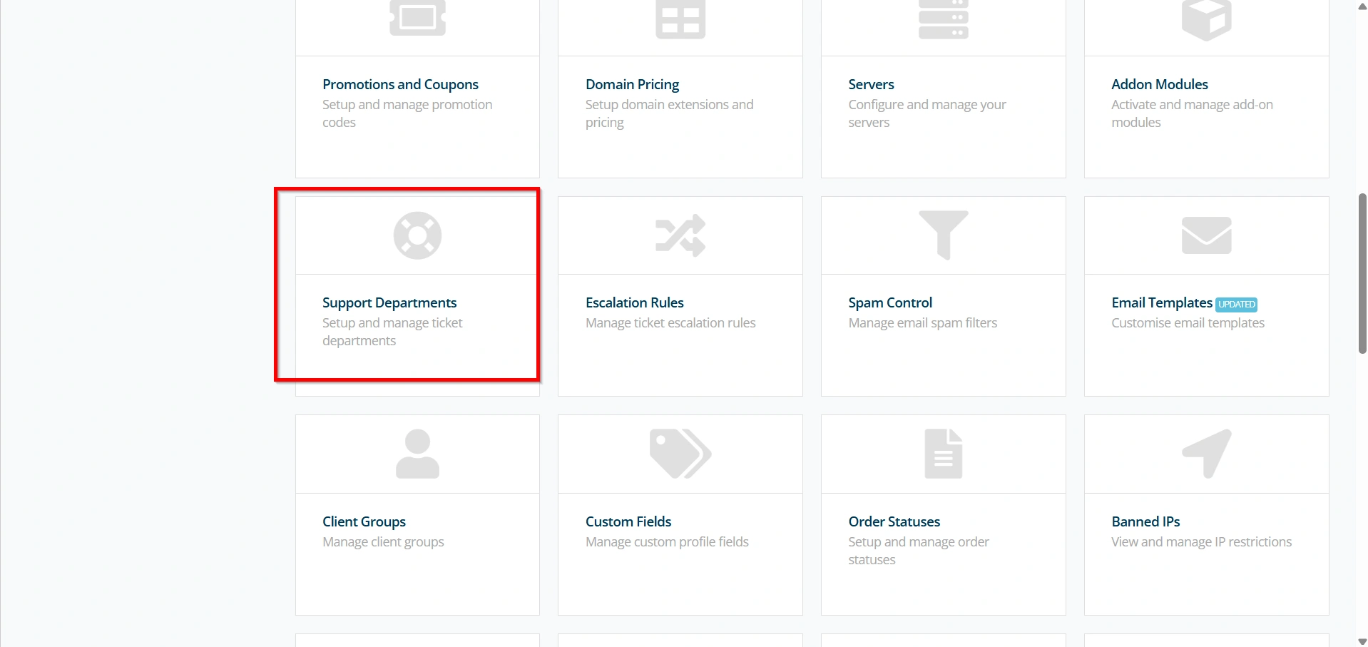This screenshot has height=647, width=1368.
Task: Click 'Manage ticket escalation rules' description
Action: coord(670,323)
